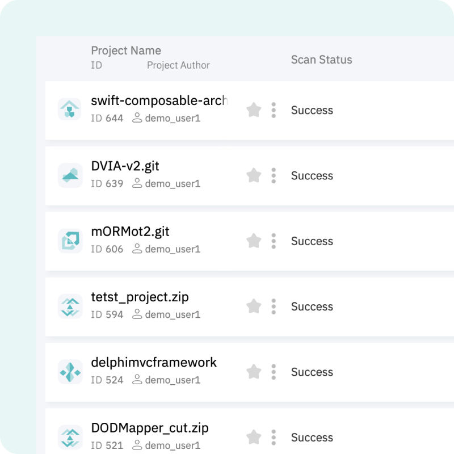Sort by the ID column sub-header

pyautogui.click(x=96, y=65)
